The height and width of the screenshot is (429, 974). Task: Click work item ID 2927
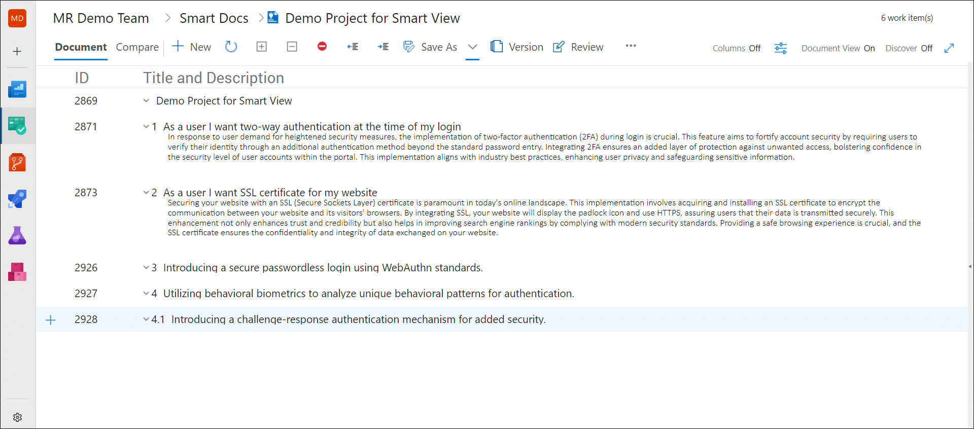tap(86, 293)
